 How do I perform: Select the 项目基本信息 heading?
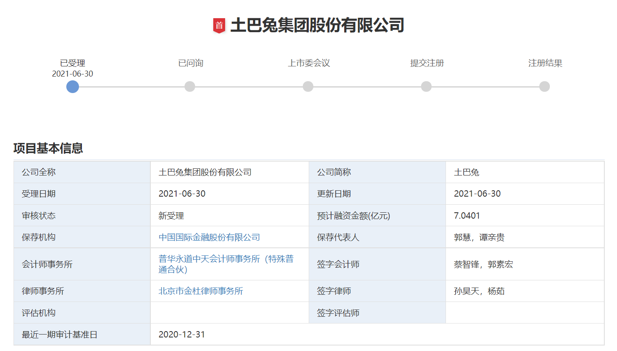[48, 148]
